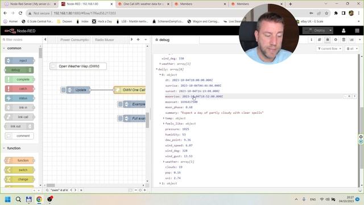This screenshot has height=205, width=364.
Task: Switch to the Power Consumption flow tab
Action: tap(75, 40)
